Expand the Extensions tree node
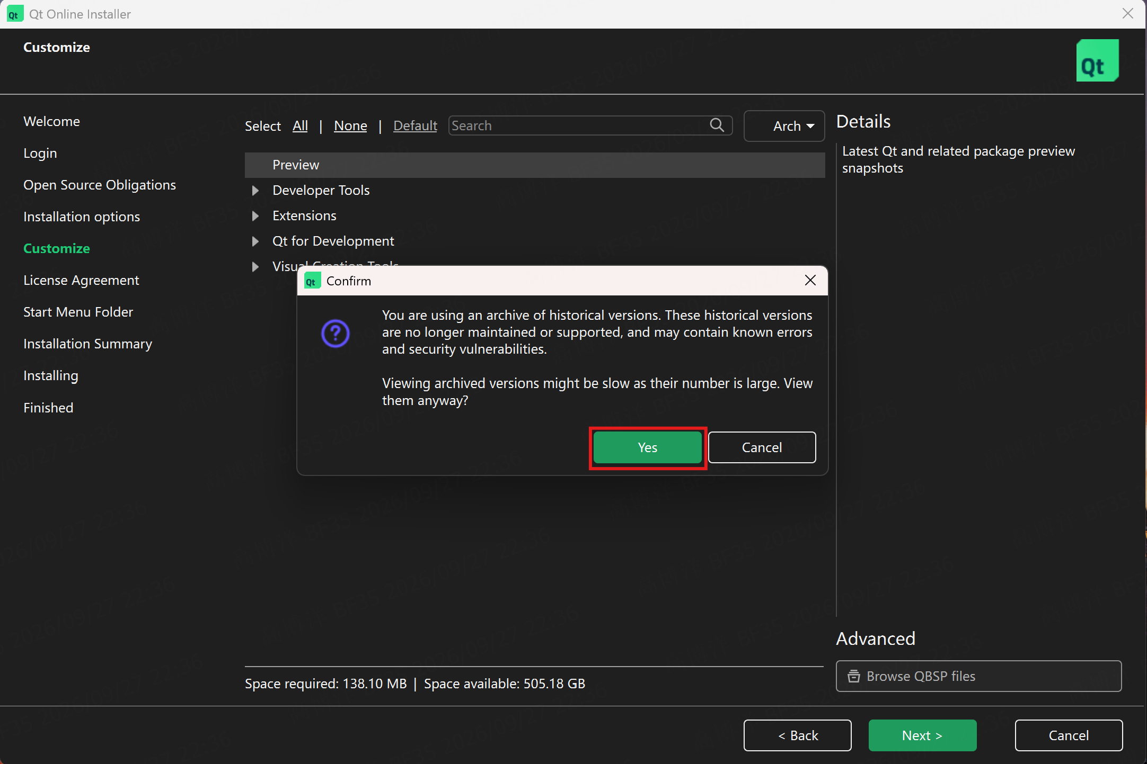 click(255, 215)
